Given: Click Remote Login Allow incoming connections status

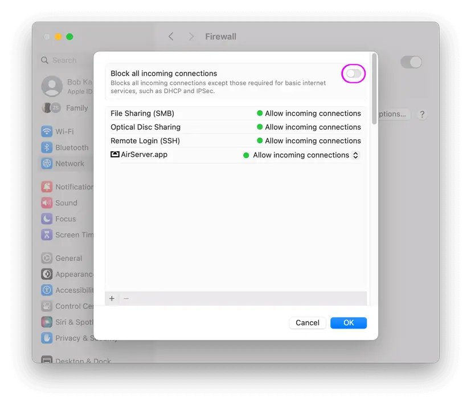Looking at the screenshot, I should click(x=309, y=141).
